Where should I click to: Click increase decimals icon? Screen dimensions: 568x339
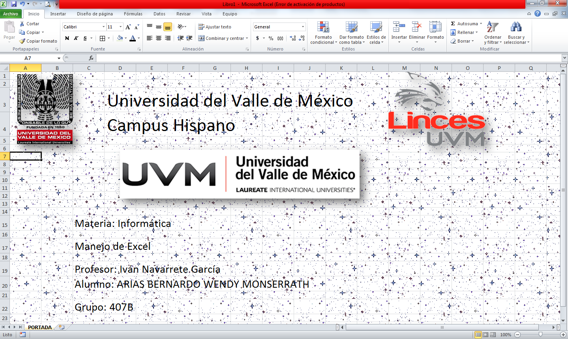point(293,38)
